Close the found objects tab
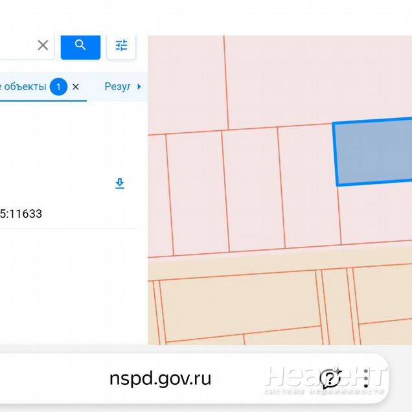 pos(76,87)
